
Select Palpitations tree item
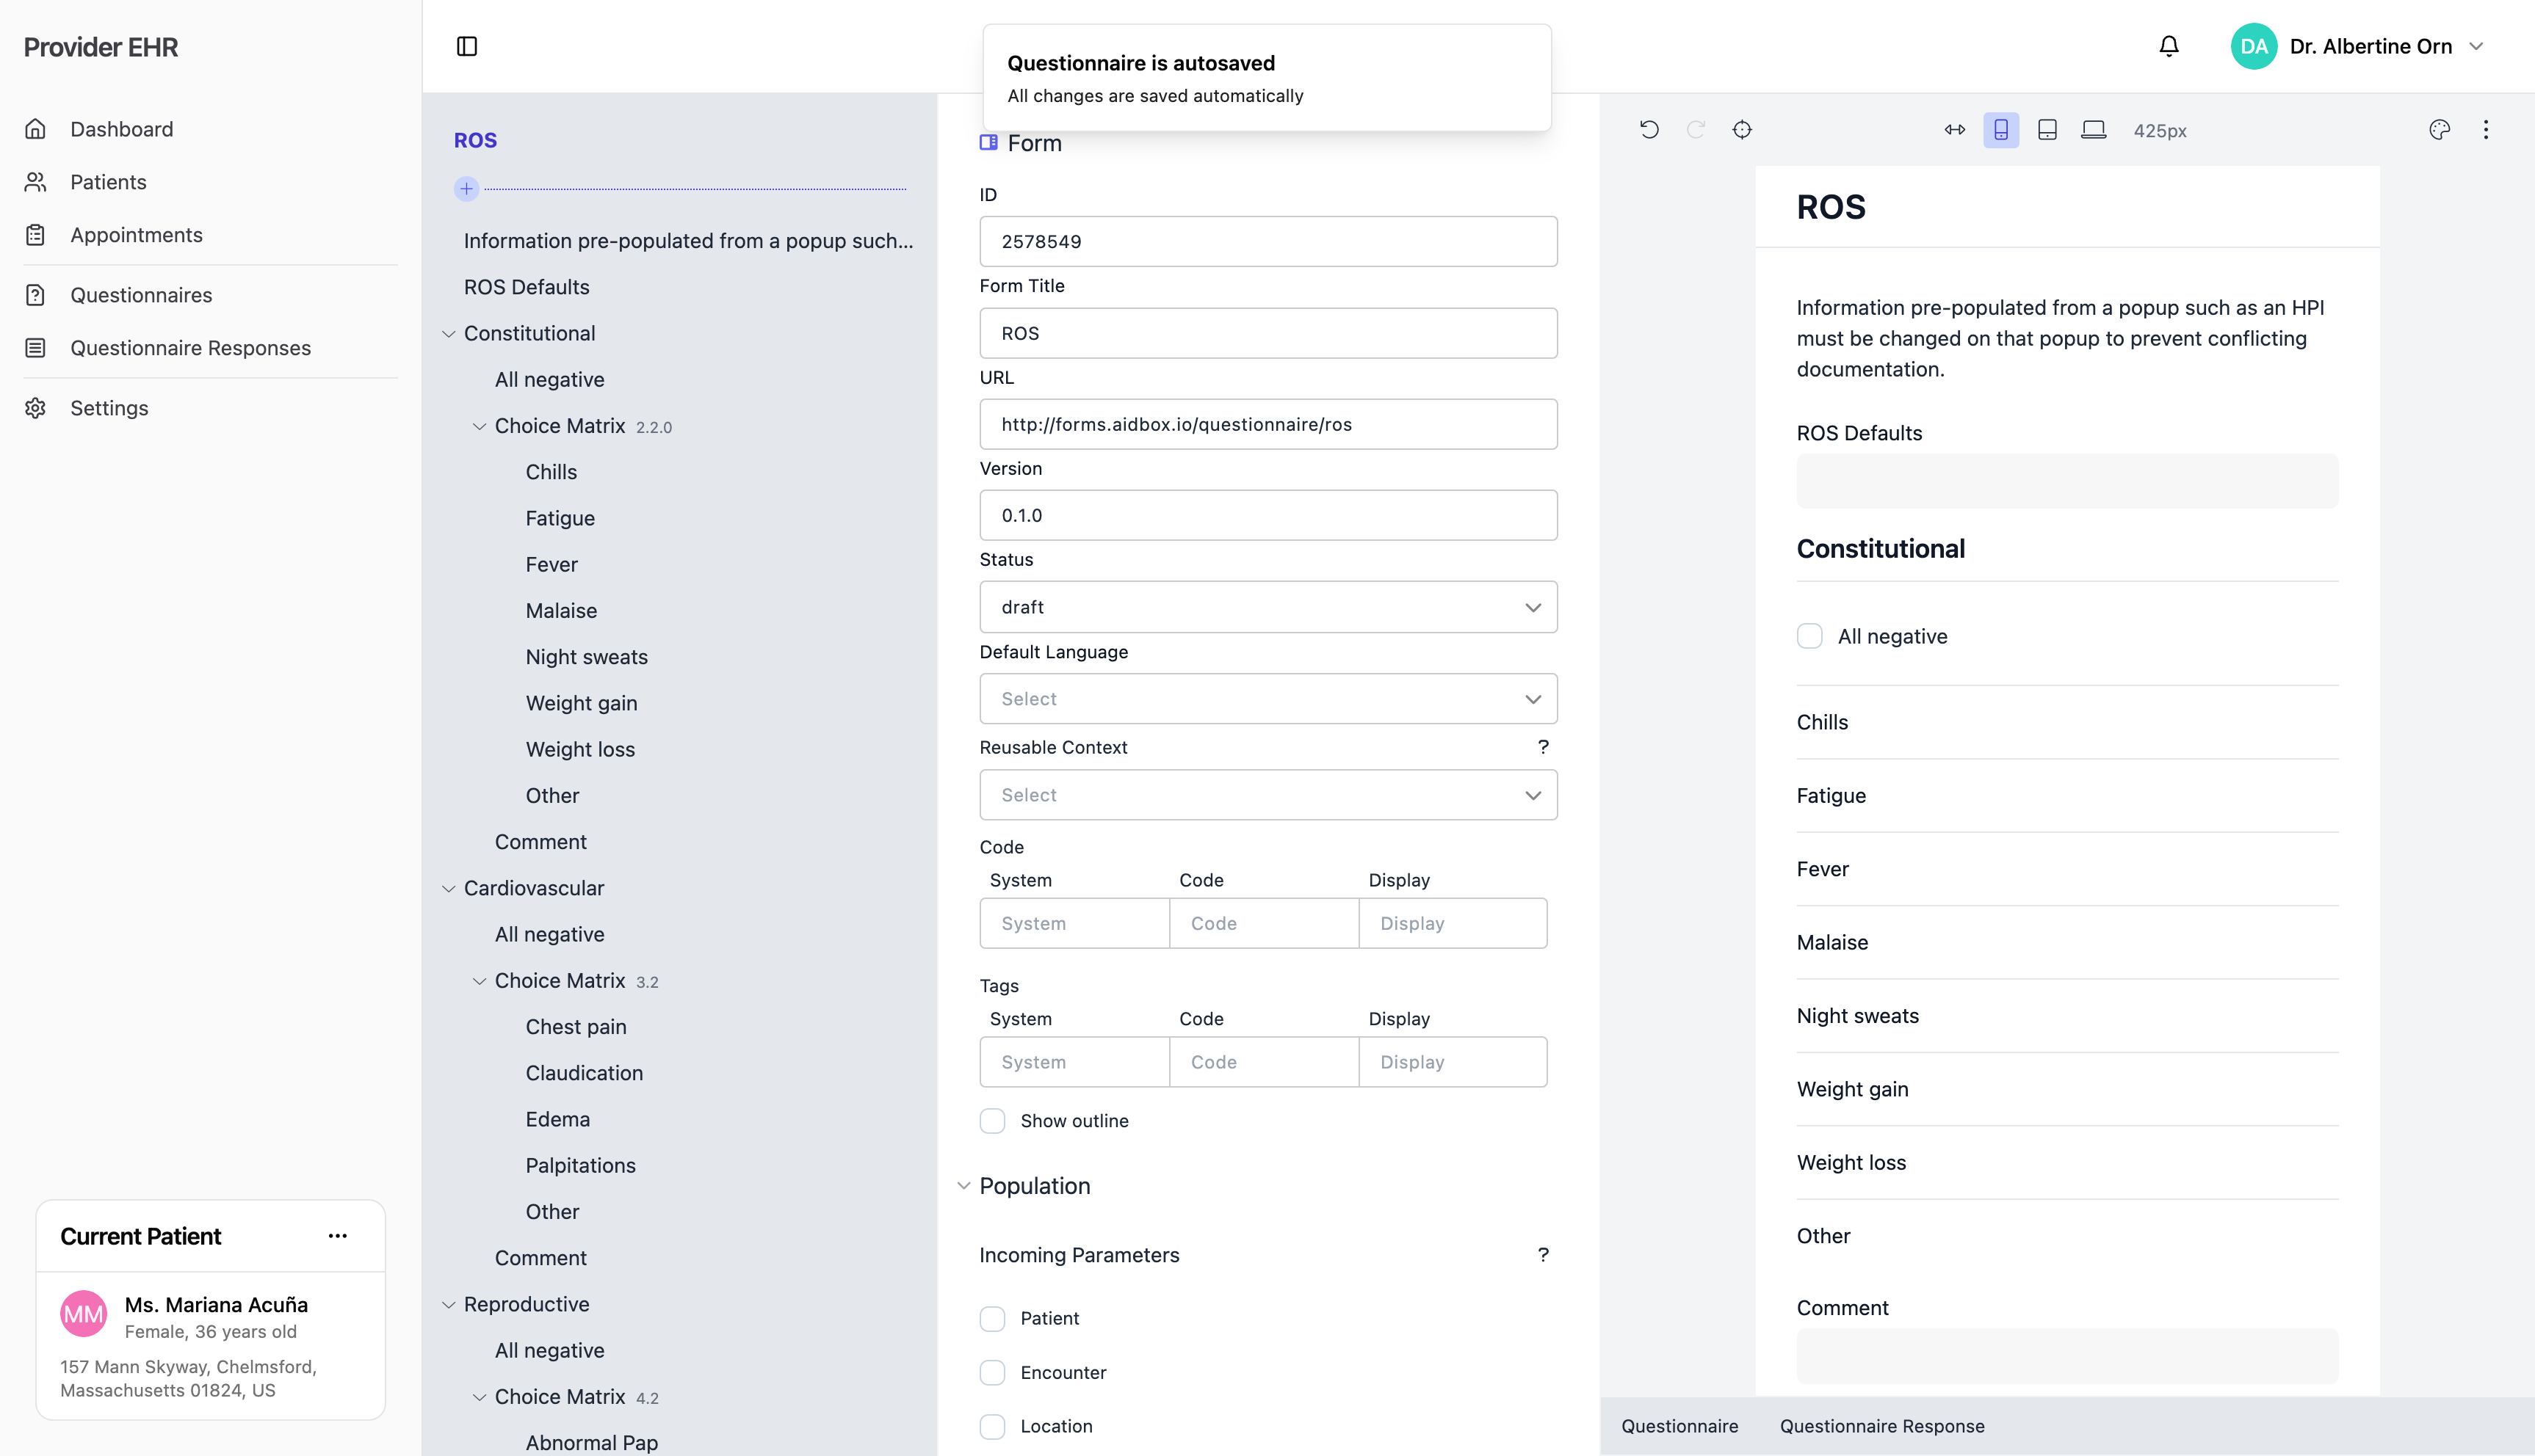pyautogui.click(x=580, y=1166)
